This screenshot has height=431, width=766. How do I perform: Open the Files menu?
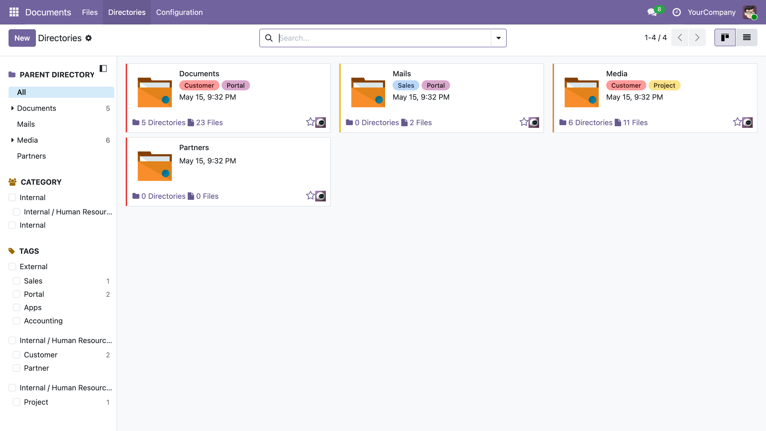tap(90, 12)
